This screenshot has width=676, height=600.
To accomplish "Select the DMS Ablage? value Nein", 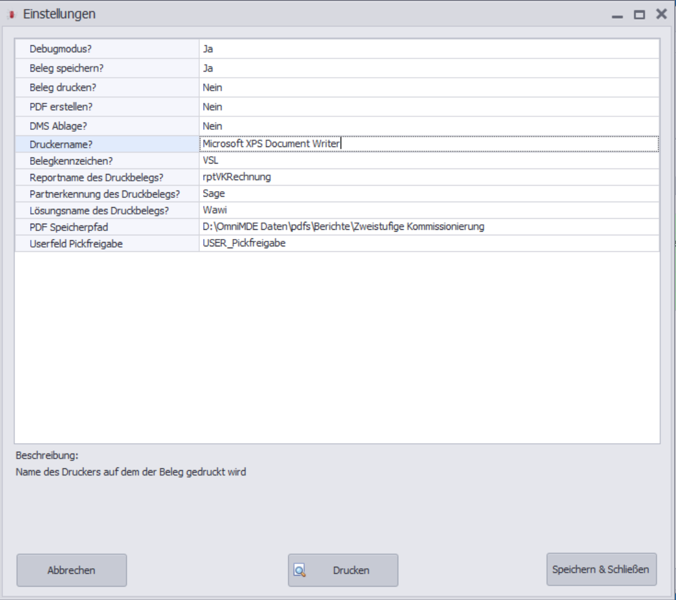I will pos(429,126).
